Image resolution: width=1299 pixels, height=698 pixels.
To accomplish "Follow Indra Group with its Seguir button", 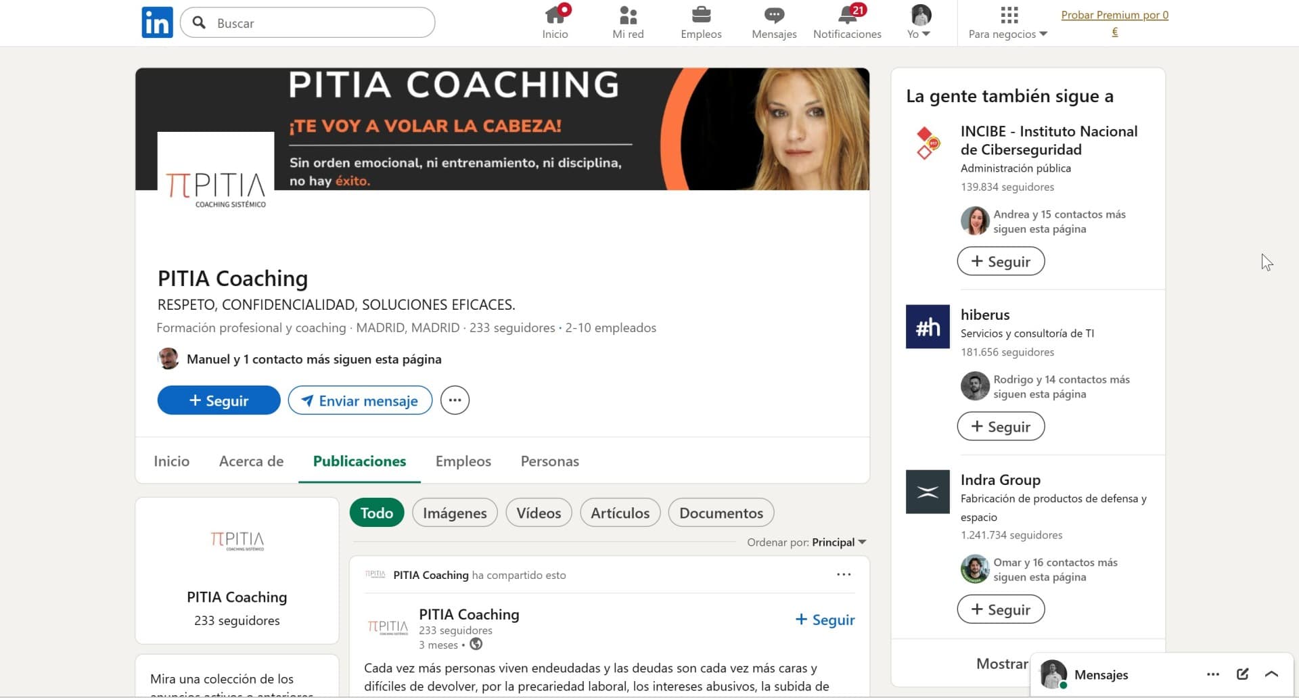I will [x=1001, y=609].
